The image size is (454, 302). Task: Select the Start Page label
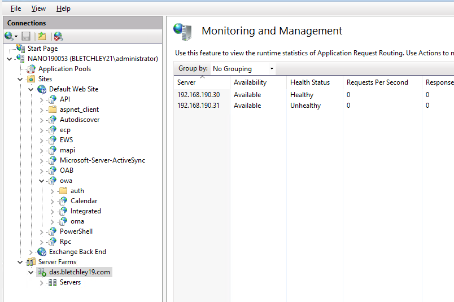point(42,49)
